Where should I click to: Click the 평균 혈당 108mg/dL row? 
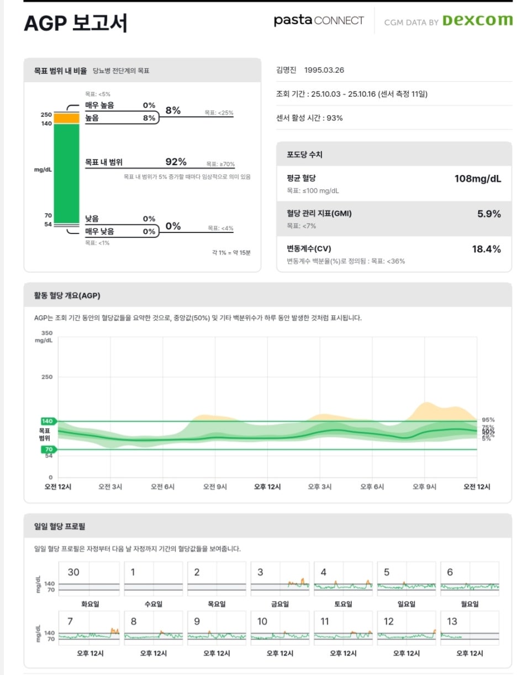tap(394, 183)
